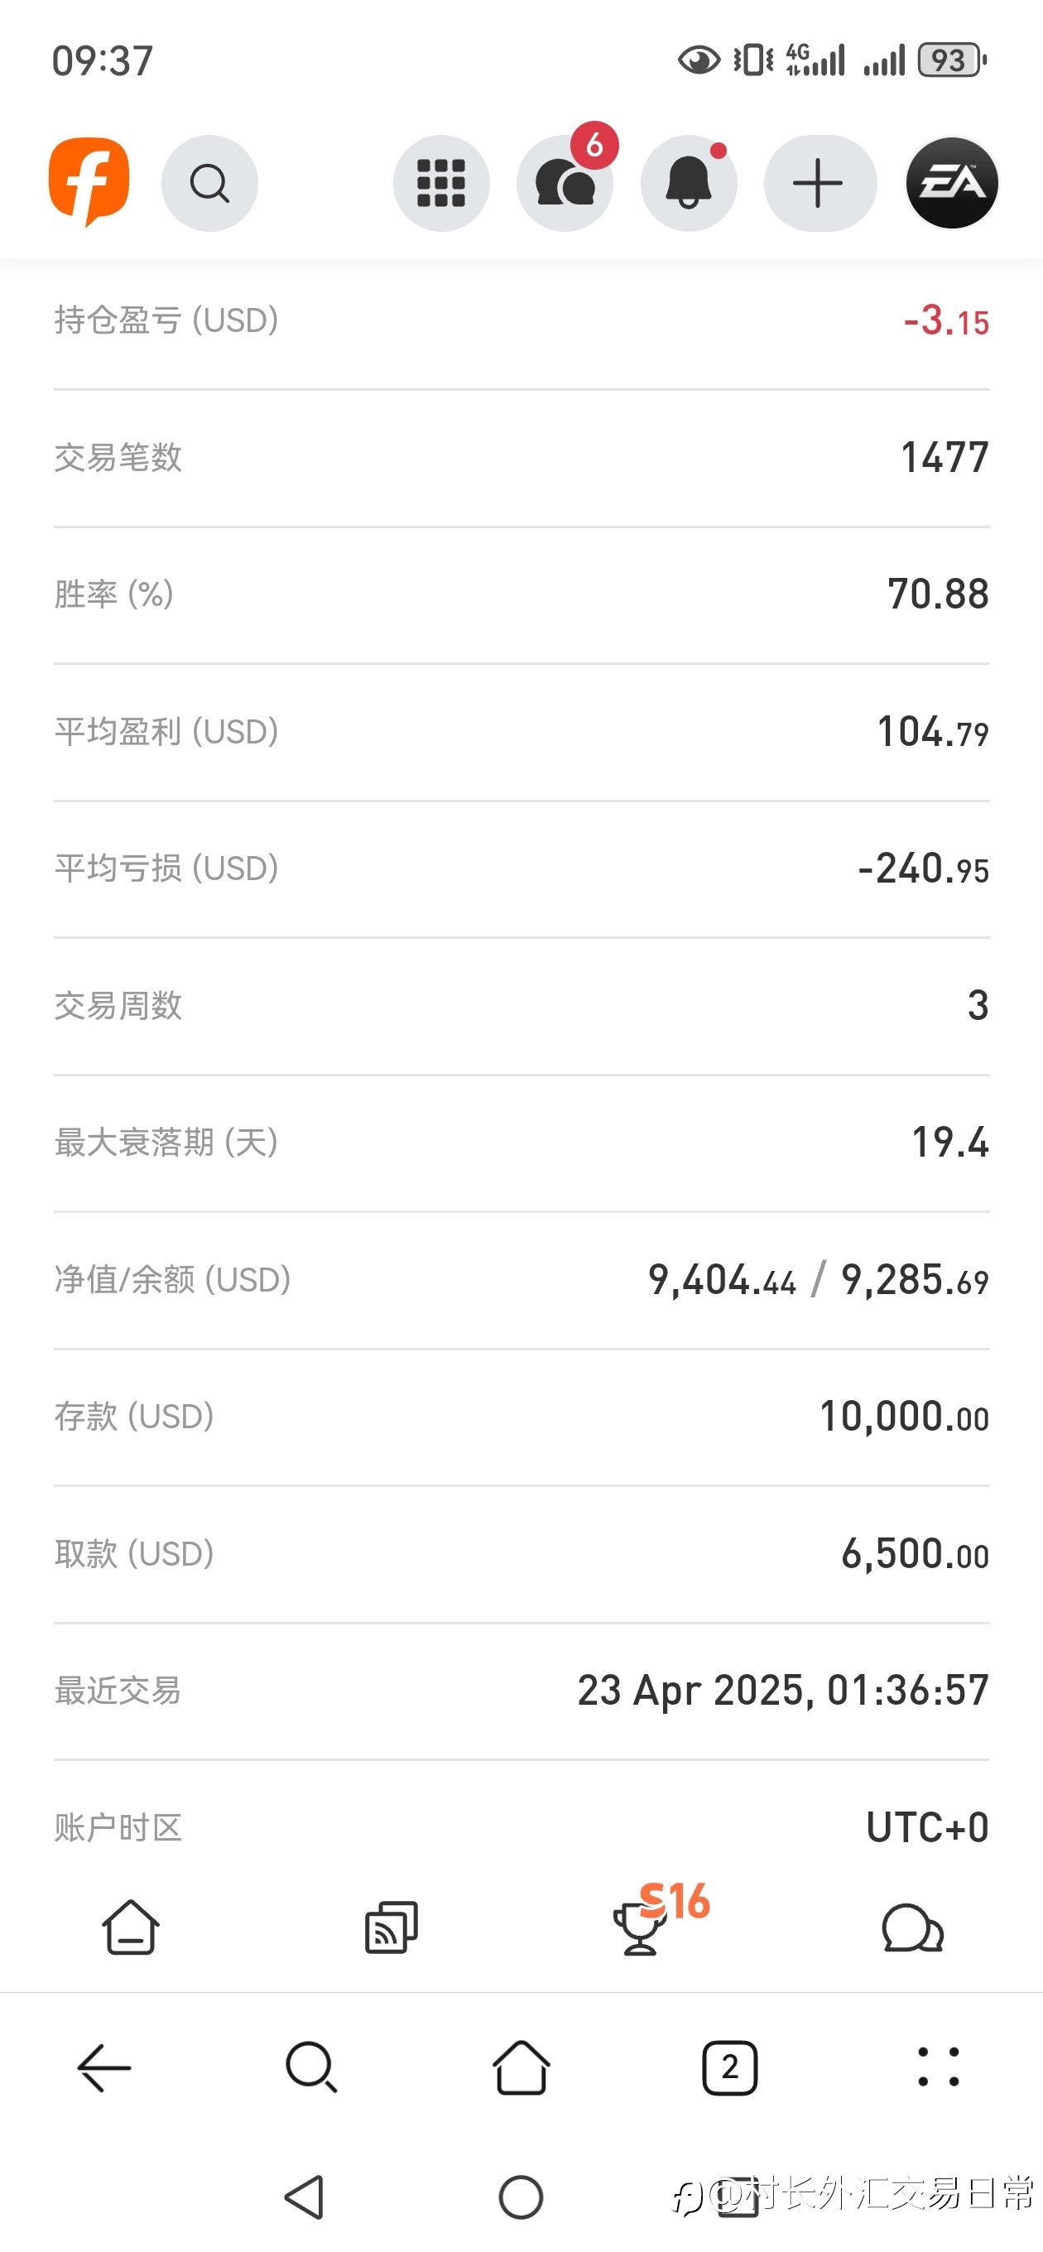This screenshot has height=2252, width=1043.
Task: Tap the plus create button
Action: pyautogui.click(x=819, y=183)
